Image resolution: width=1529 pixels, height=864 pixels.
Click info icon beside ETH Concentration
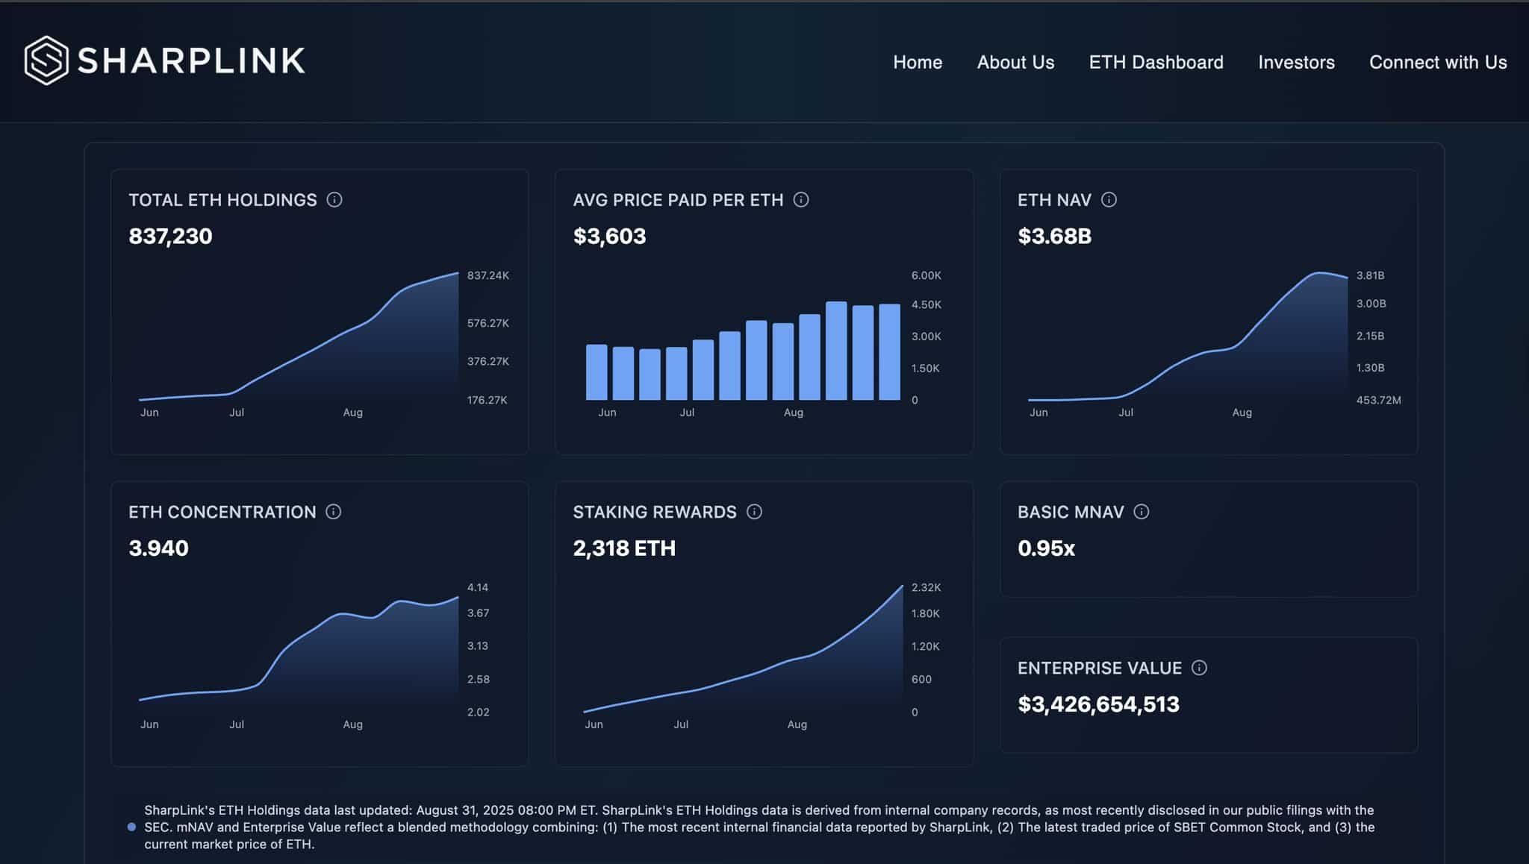(x=334, y=512)
